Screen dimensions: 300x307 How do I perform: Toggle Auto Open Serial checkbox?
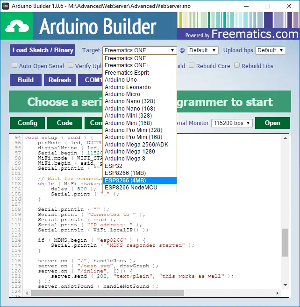(x=14, y=65)
